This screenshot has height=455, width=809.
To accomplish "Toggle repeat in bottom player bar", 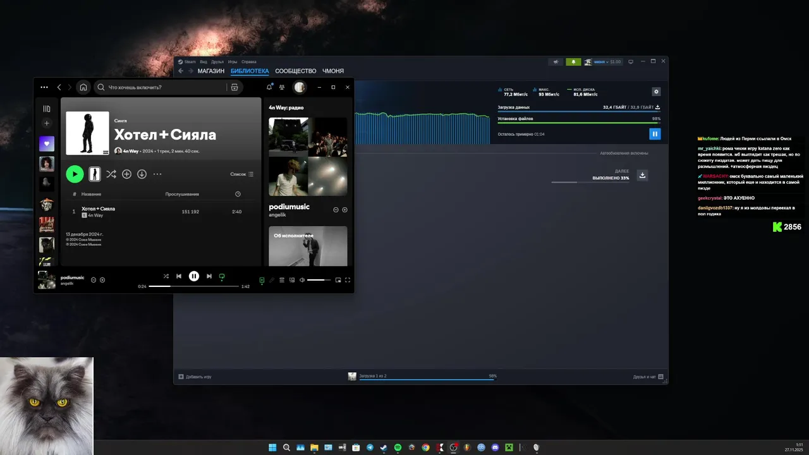I will 222,276.
